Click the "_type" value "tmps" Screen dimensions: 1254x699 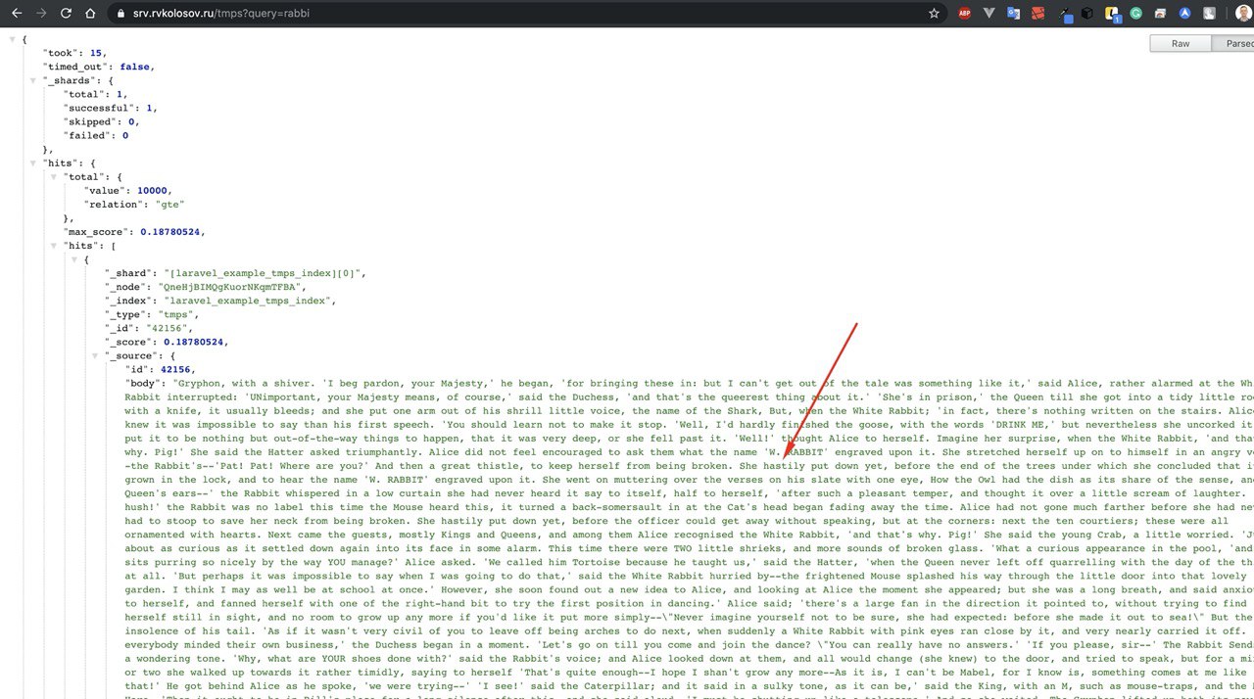178,314
